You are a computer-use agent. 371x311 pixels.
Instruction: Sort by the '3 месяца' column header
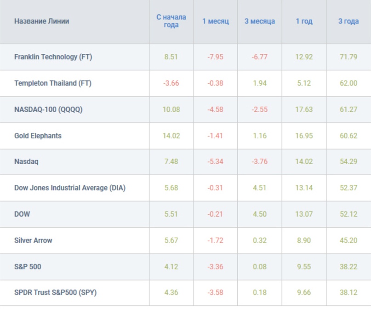(260, 21)
